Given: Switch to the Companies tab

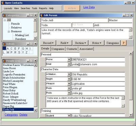Looking at the screenshot, I should coord(58,49).
